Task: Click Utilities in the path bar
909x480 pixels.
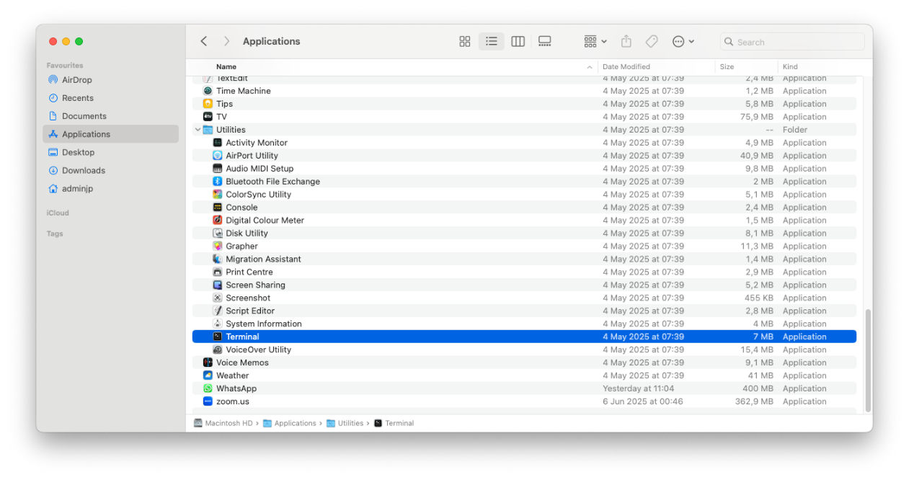Action: point(345,423)
